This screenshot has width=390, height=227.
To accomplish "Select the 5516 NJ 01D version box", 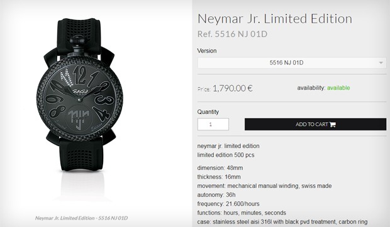I will [x=292, y=63].
